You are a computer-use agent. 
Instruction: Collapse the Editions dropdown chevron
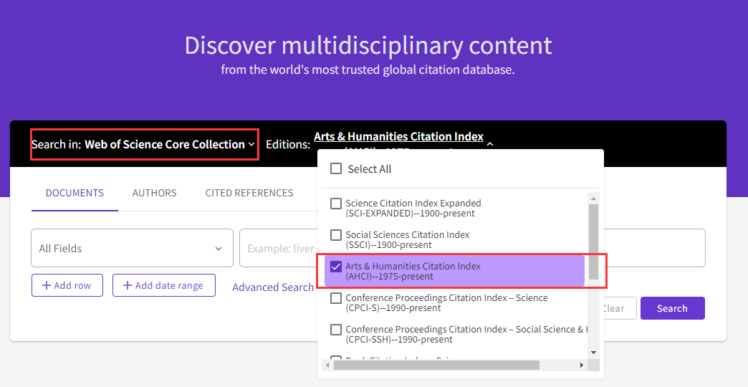(489, 144)
